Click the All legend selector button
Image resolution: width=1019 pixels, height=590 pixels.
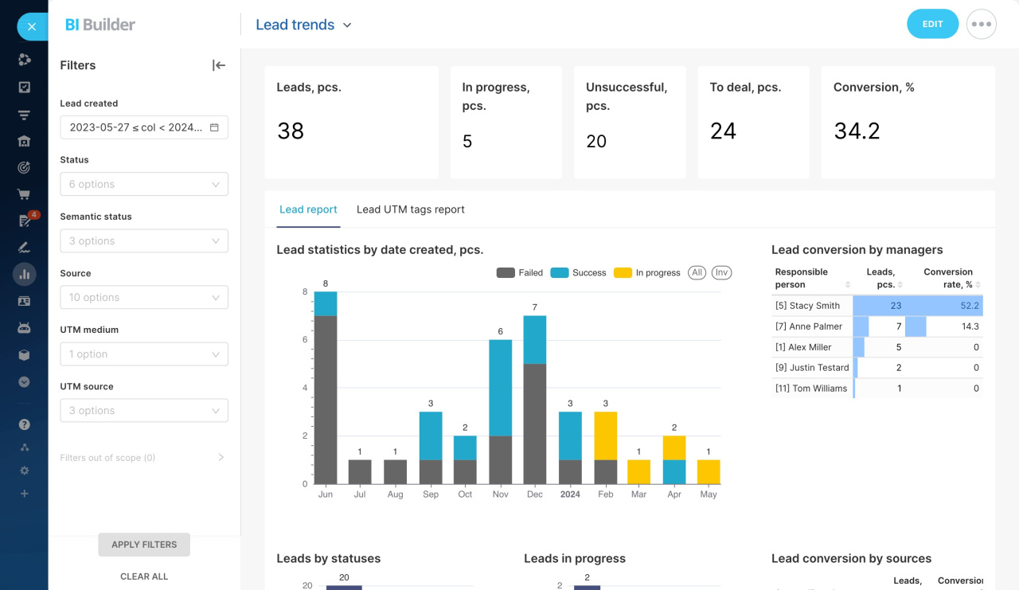[x=697, y=272]
